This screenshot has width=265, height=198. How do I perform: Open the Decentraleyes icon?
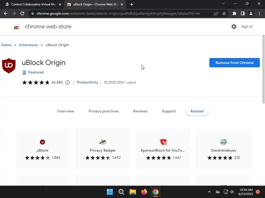(224, 142)
